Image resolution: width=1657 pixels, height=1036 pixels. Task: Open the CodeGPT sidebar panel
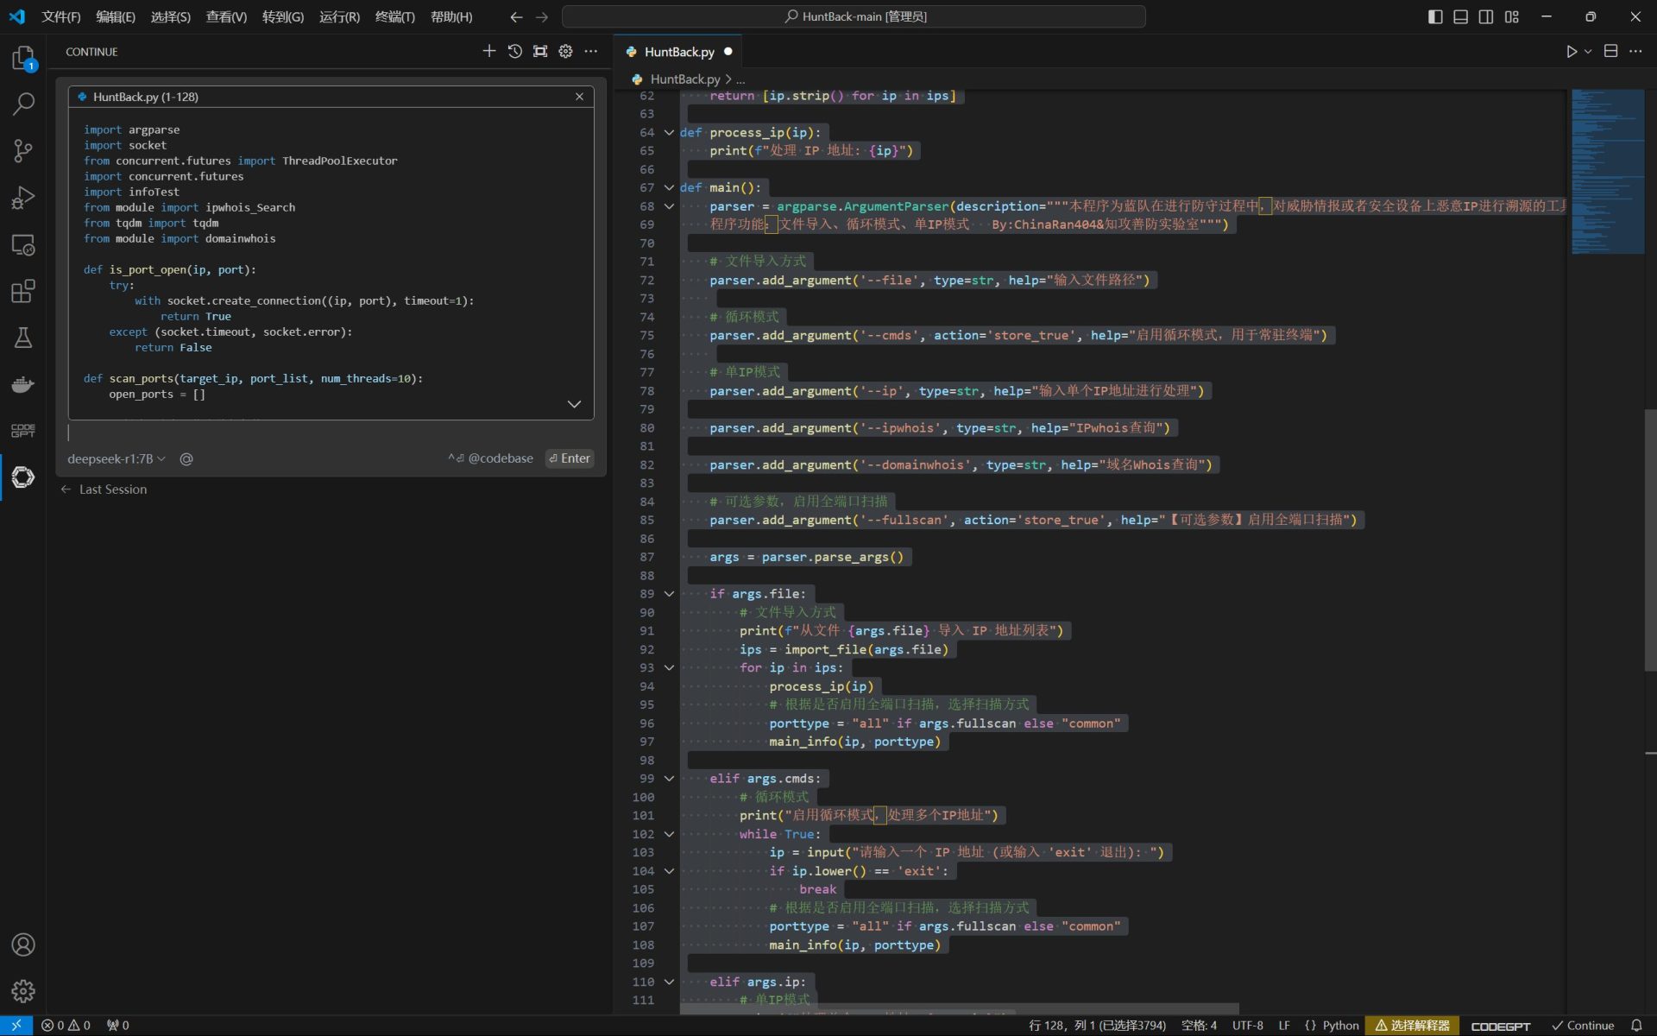[x=23, y=430]
